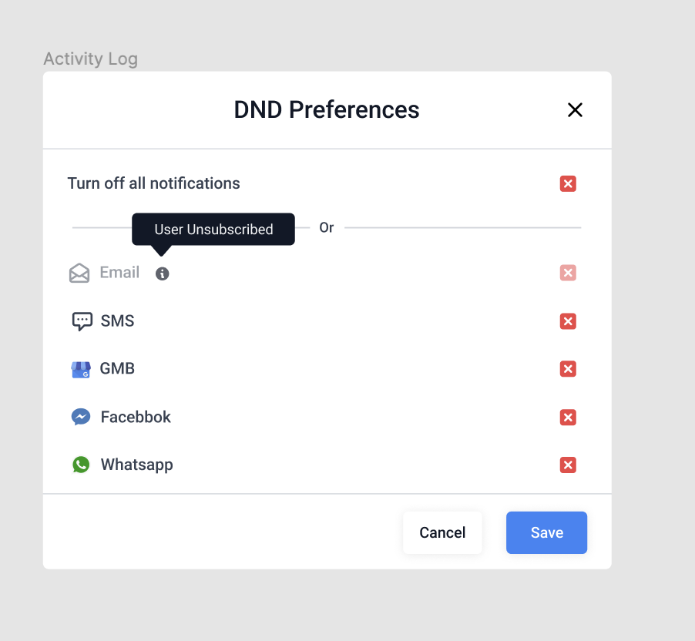Viewport: 695px width, 641px height.
Task: Toggle the GMB DND checkbox
Action: (568, 369)
